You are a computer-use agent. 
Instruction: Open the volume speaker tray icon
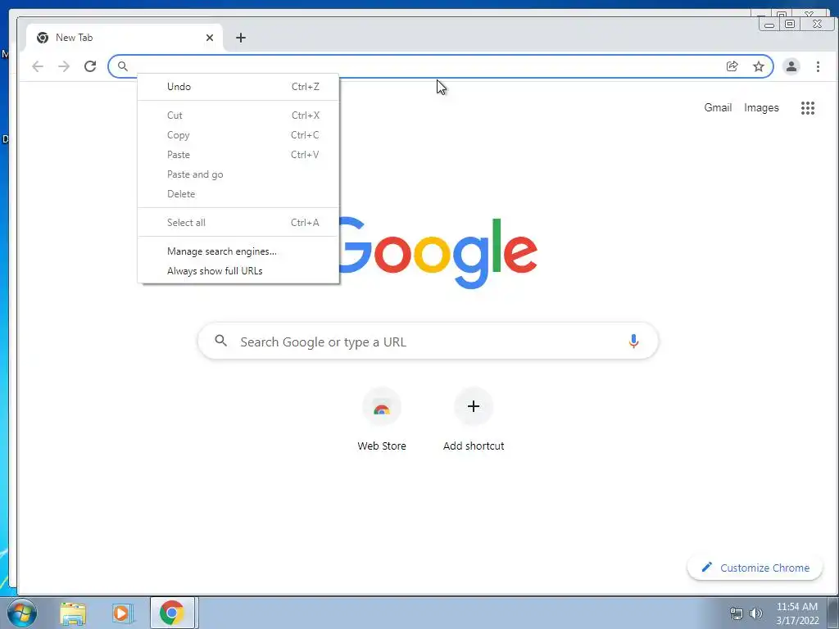756,613
